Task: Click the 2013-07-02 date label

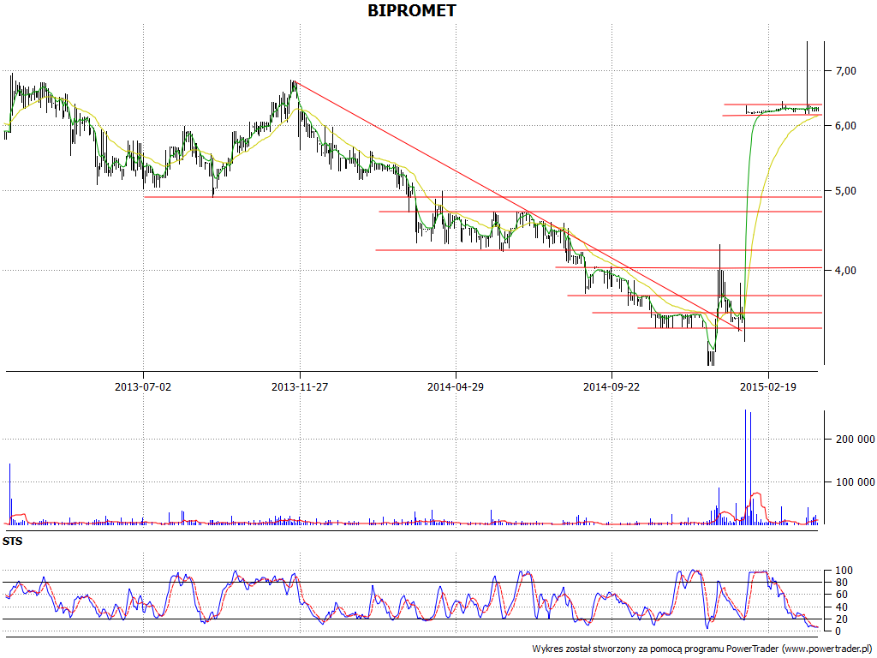Action: point(143,386)
